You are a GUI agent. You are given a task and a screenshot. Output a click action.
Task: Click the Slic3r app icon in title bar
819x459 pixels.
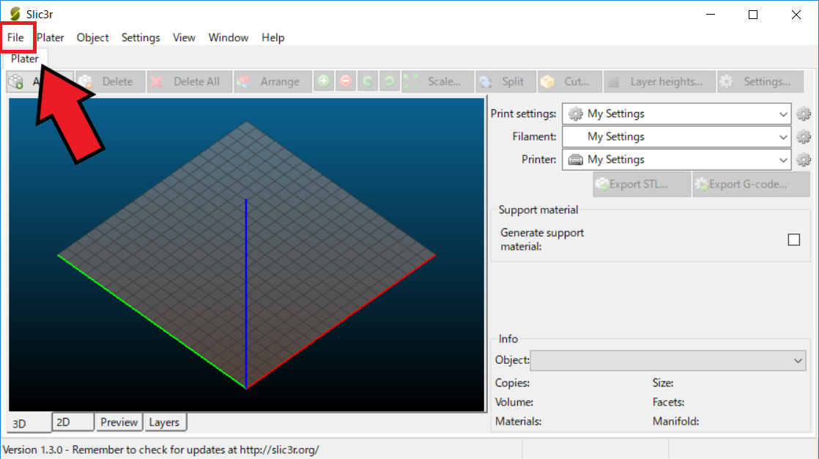(x=15, y=14)
